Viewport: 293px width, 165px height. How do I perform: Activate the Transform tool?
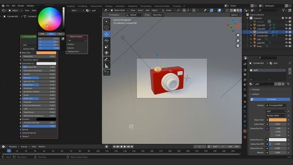tap(107, 53)
